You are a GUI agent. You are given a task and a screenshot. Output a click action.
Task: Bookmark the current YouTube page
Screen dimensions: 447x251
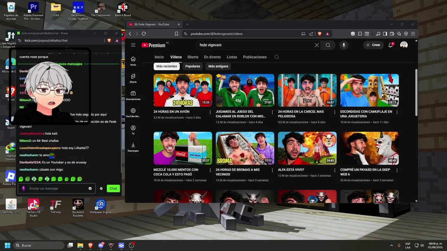pos(176,34)
